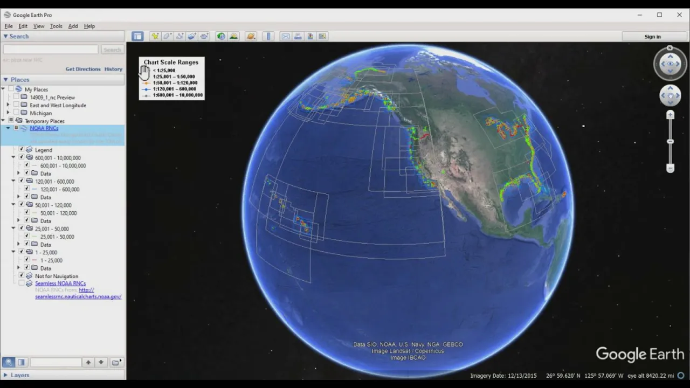Open the Help menu

pyautogui.click(x=89, y=26)
